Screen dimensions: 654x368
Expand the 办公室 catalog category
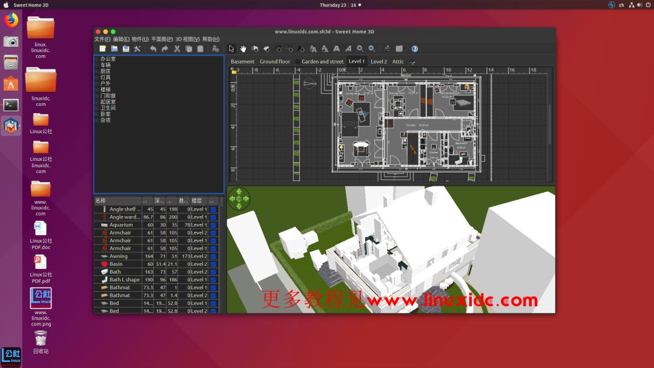[97, 59]
